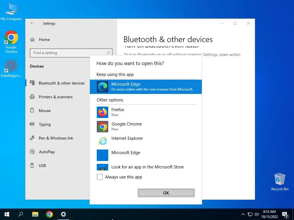Select Bluetooth & other devices in sidebar
The image size is (294, 220).
pyautogui.click(x=57, y=83)
